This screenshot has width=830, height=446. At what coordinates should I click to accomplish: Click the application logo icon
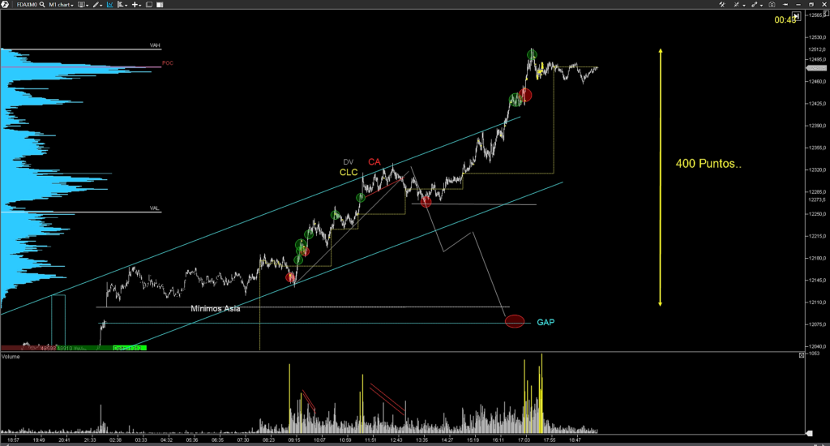(5, 4)
